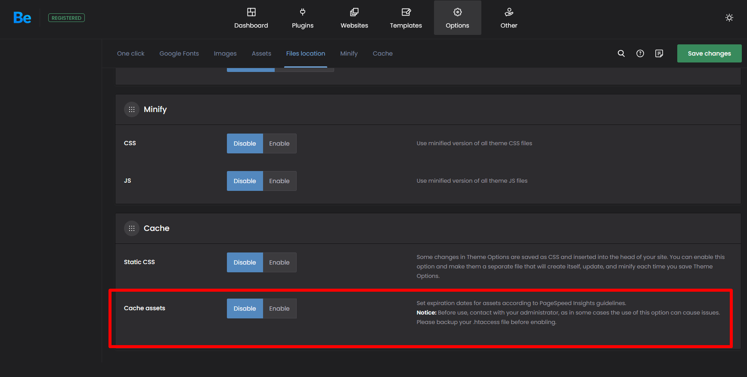Enable the Cache assets option
The height and width of the screenshot is (377, 747).
[279, 308]
